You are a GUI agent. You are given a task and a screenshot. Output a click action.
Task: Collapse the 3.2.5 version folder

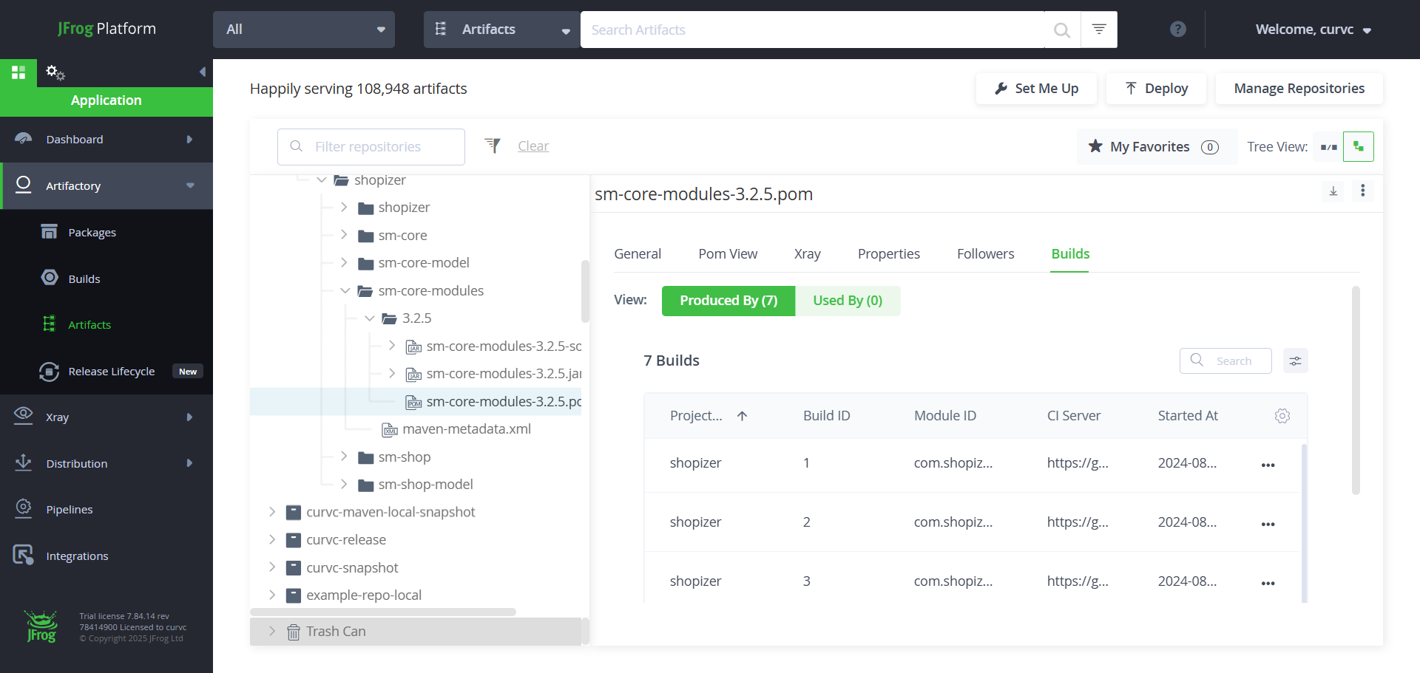click(369, 318)
